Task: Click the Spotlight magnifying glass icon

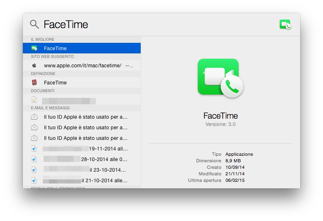Action: [x=34, y=24]
